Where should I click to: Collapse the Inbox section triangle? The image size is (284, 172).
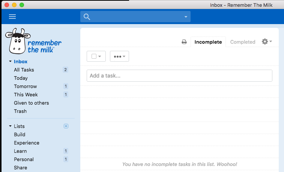11,61
